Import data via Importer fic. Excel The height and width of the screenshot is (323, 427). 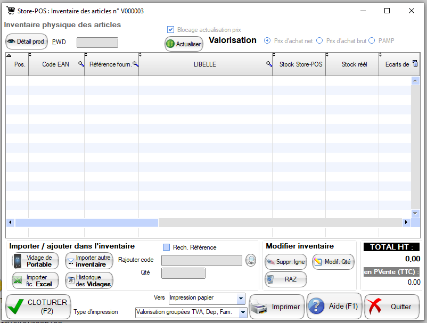pos(35,279)
